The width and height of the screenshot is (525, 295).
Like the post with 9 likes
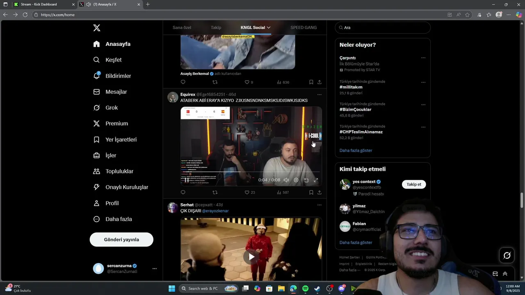249,82
